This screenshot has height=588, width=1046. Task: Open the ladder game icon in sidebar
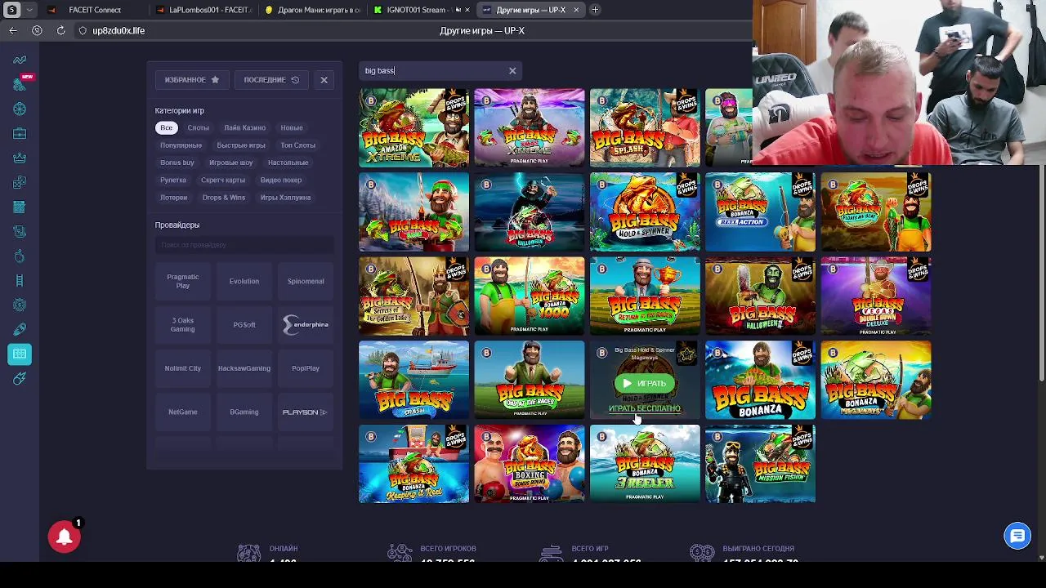(20, 280)
